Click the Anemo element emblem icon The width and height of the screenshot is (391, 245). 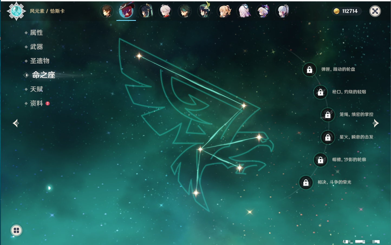16,11
